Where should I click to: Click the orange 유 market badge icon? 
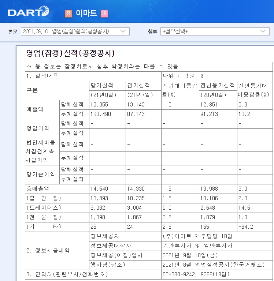coord(68,14)
